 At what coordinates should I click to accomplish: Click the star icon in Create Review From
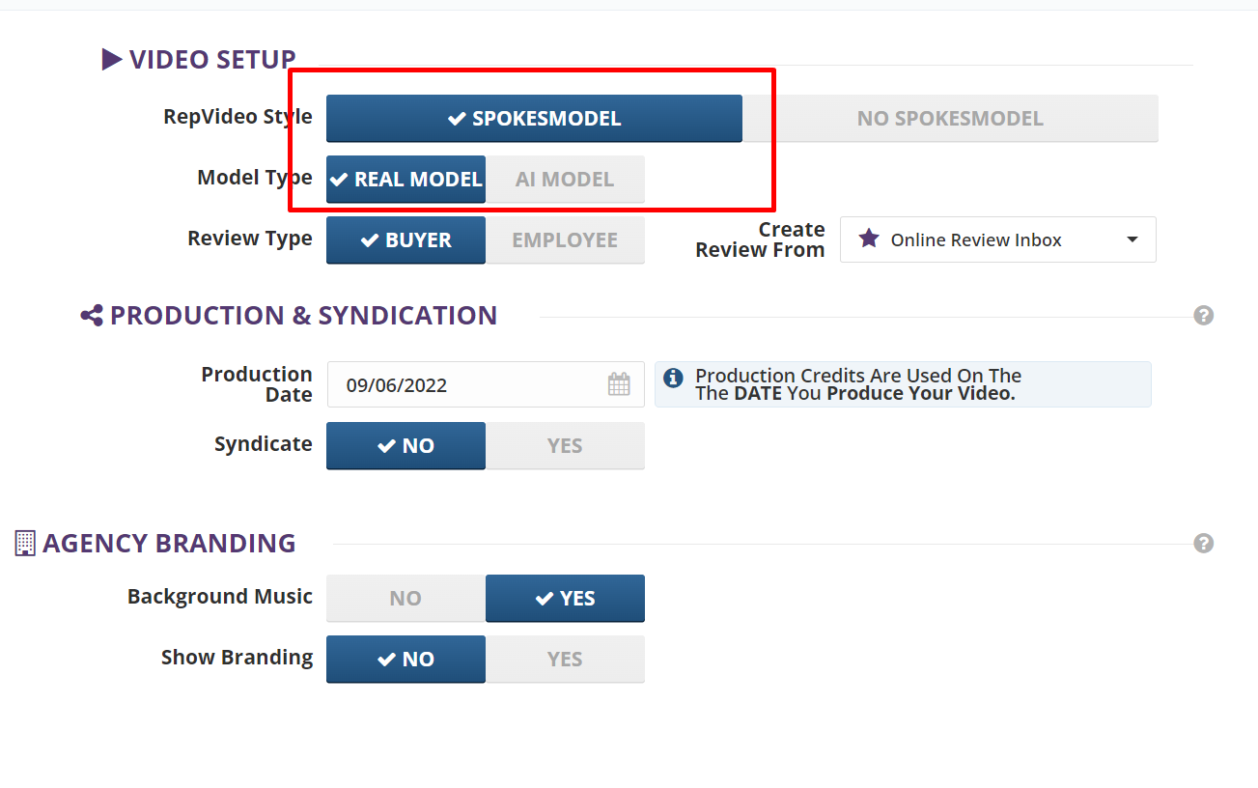click(x=869, y=239)
